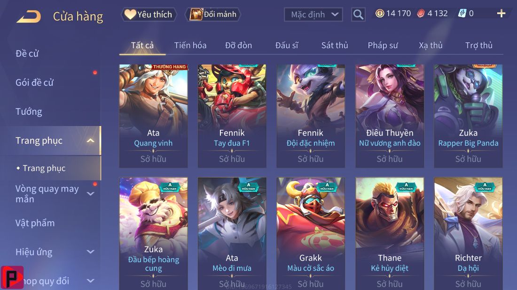517x290 pixels.
Task: Click the chest icon in Đổi mảnh
Action: pos(196,14)
